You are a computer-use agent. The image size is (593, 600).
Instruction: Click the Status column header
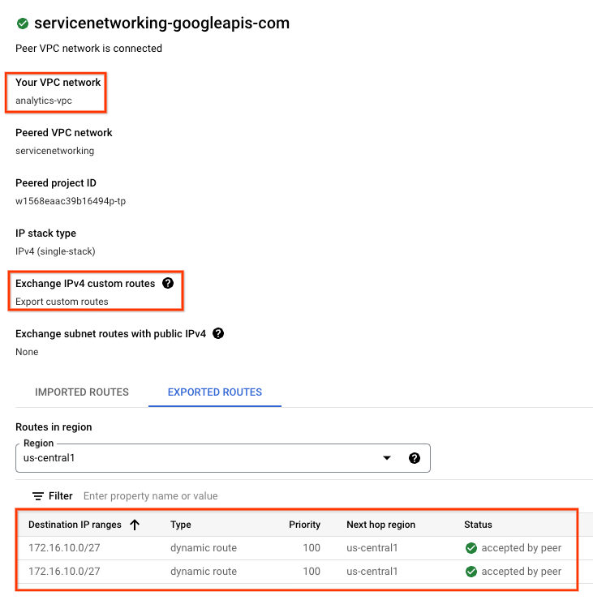[478, 525]
